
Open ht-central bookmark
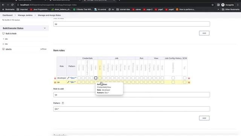pyautogui.click(x=100, y=9)
